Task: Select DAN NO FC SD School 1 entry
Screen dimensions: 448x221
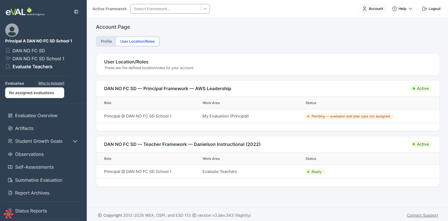Action: tap(38, 59)
